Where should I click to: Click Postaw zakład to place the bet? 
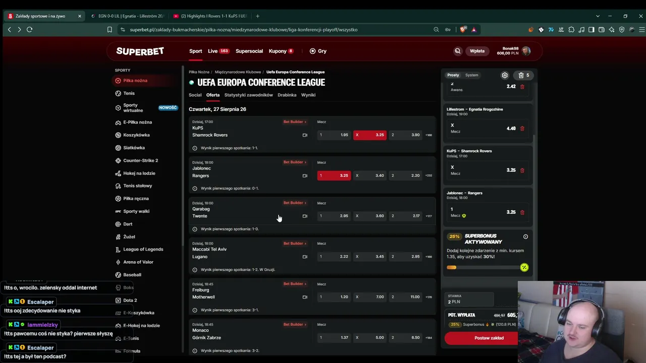481,338
